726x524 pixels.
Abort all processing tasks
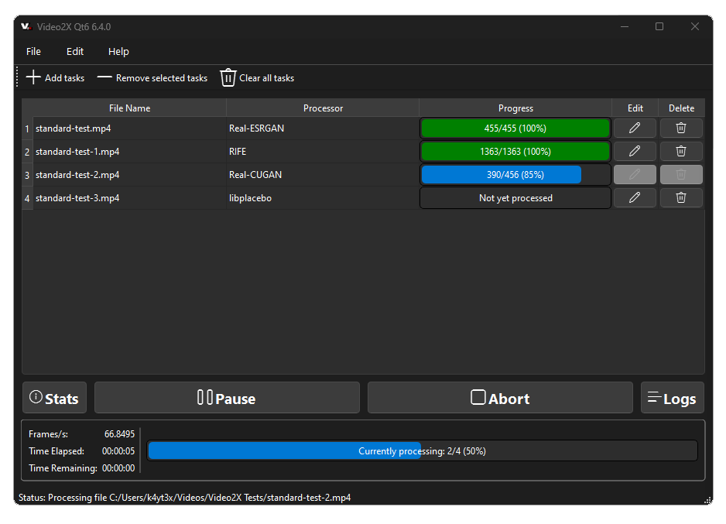pos(499,397)
